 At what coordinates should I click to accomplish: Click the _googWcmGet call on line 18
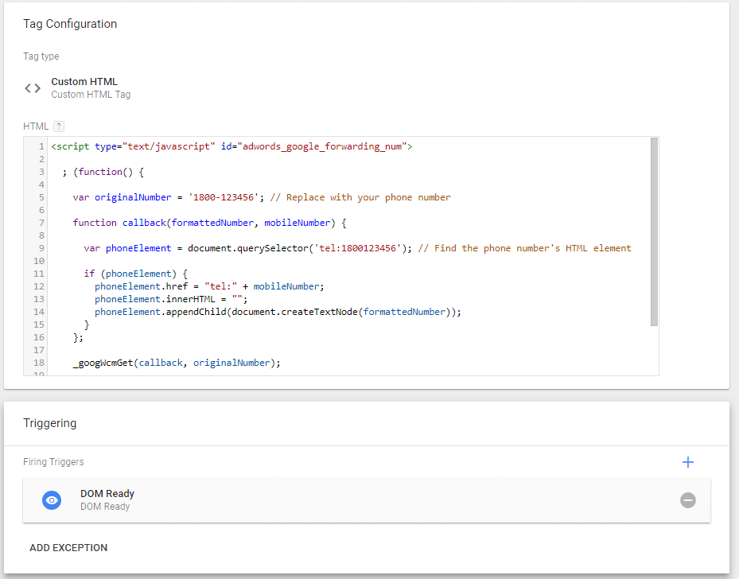coord(177,363)
